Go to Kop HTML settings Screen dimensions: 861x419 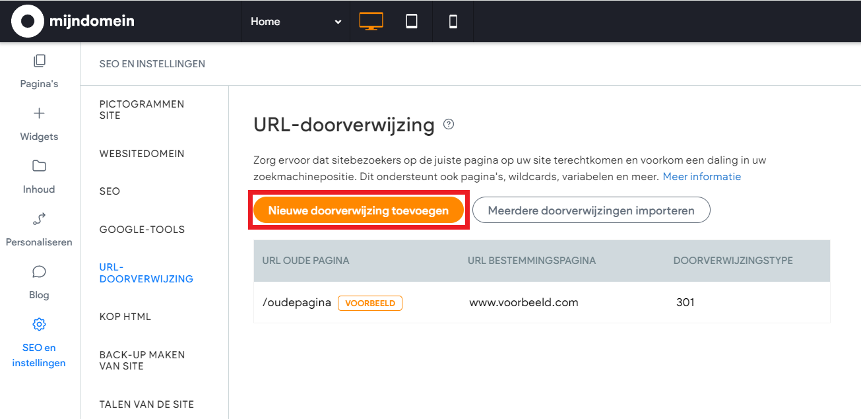point(125,317)
